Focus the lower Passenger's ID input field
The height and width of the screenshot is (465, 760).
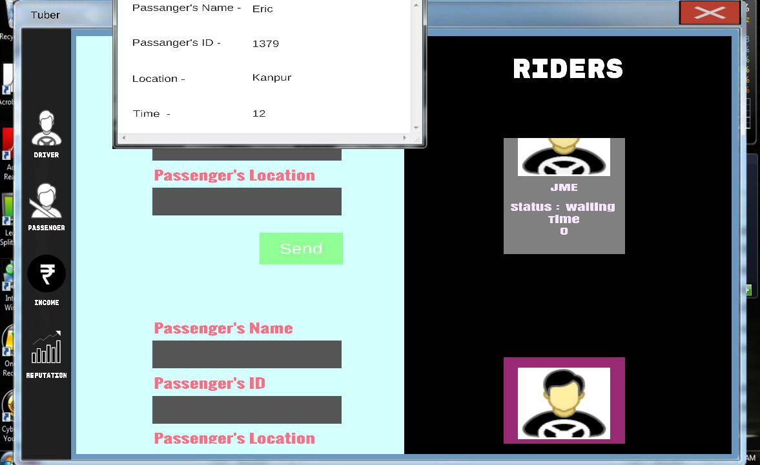[247, 410]
